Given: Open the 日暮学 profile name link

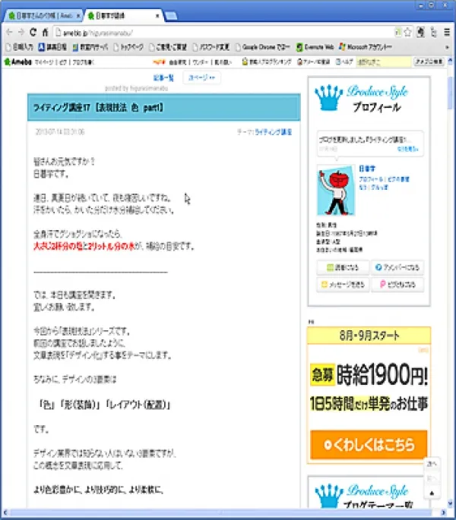Looking at the screenshot, I should 367,169.
